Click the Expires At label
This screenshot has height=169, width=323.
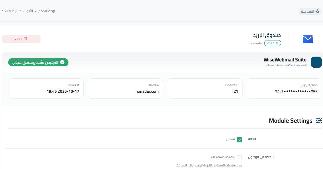coord(73,85)
